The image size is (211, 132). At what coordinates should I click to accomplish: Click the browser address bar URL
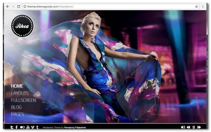pyautogui.click(x=88, y=6)
